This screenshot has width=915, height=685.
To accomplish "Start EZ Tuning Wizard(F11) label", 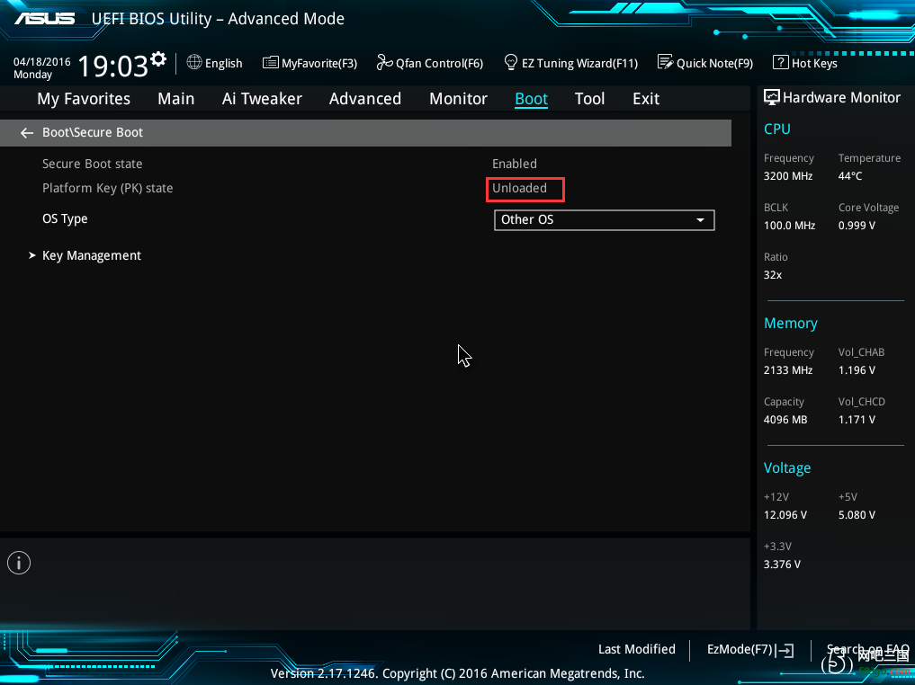I will coord(579,63).
